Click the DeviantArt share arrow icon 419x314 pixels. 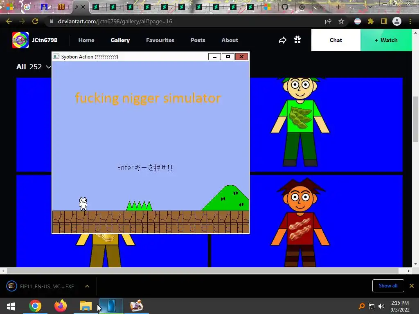282,40
